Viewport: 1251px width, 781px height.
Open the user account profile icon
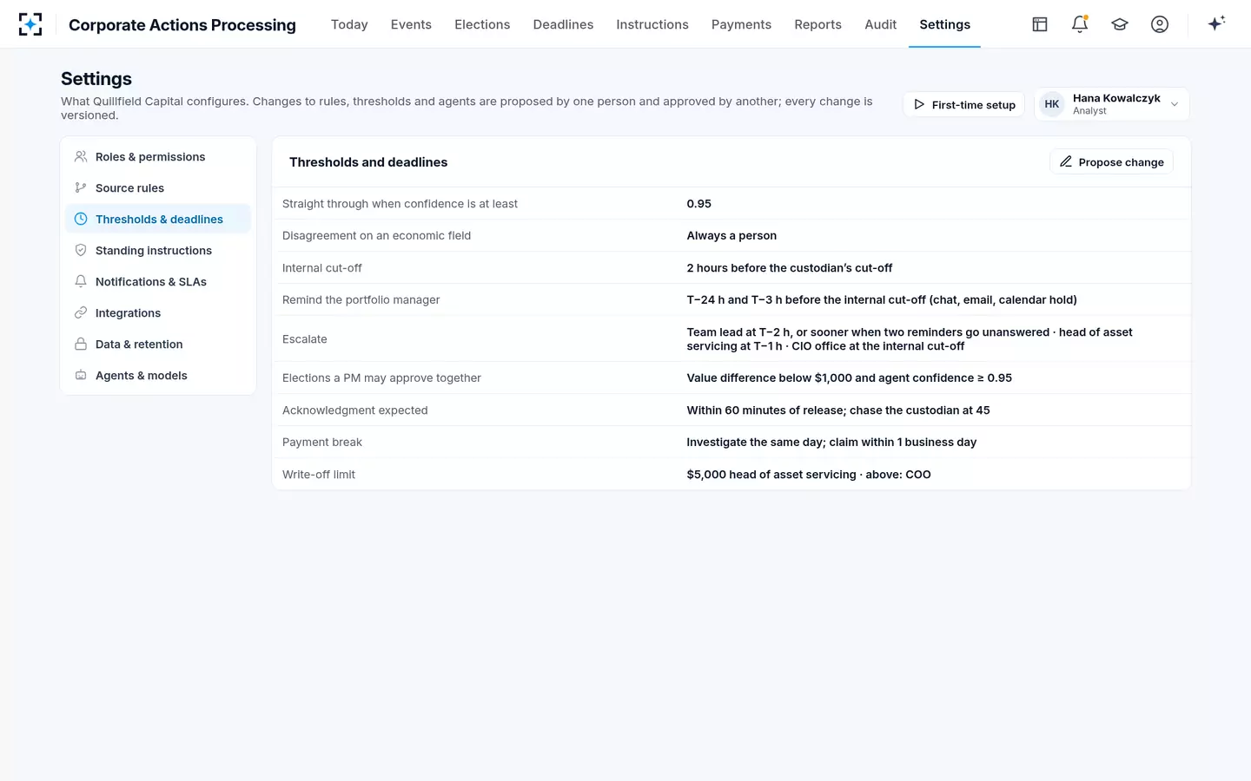[x=1160, y=24]
